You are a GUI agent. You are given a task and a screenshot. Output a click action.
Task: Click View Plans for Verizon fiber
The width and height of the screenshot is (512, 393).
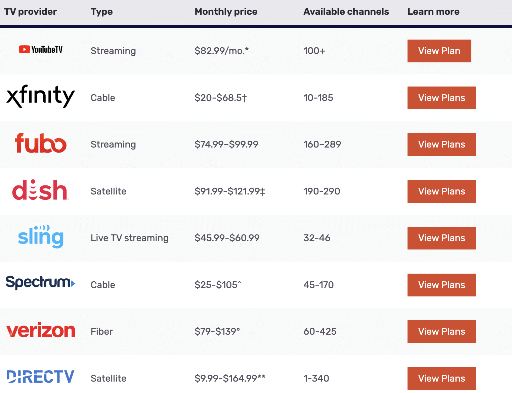point(441,331)
